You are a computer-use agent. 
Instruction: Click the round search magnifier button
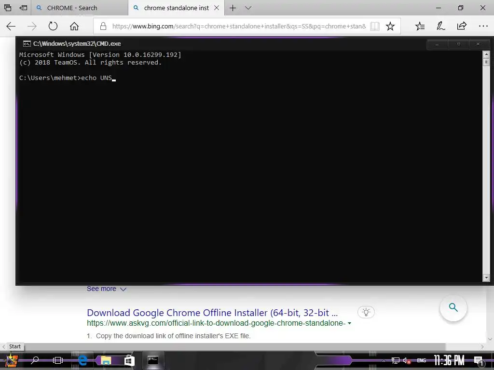(x=453, y=307)
